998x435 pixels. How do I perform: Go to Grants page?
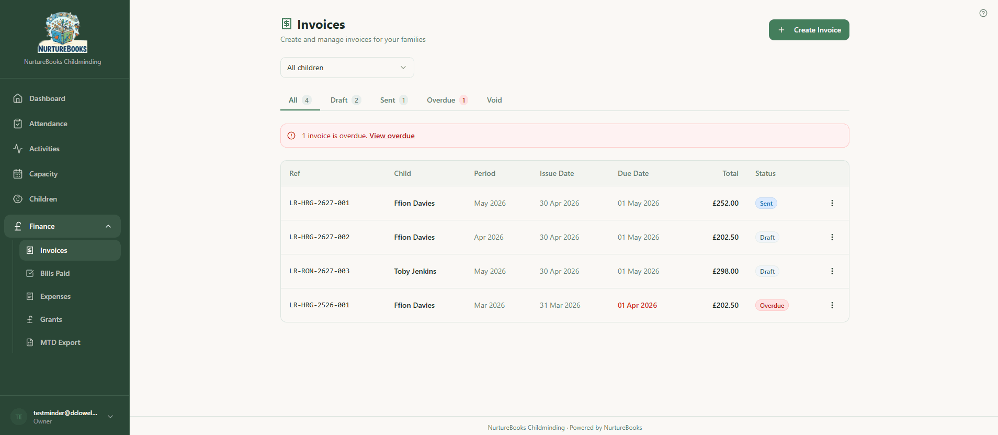coord(70,319)
